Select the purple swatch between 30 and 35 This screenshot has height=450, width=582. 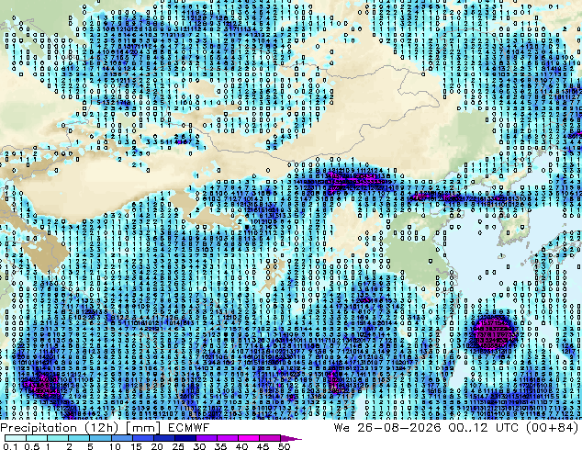(x=207, y=438)
